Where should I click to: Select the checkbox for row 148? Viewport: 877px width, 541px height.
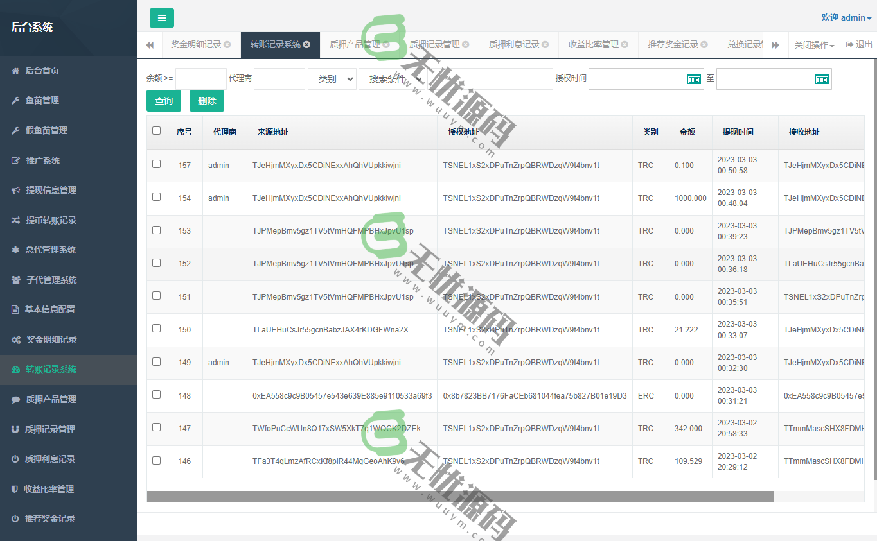coord(156,395)
